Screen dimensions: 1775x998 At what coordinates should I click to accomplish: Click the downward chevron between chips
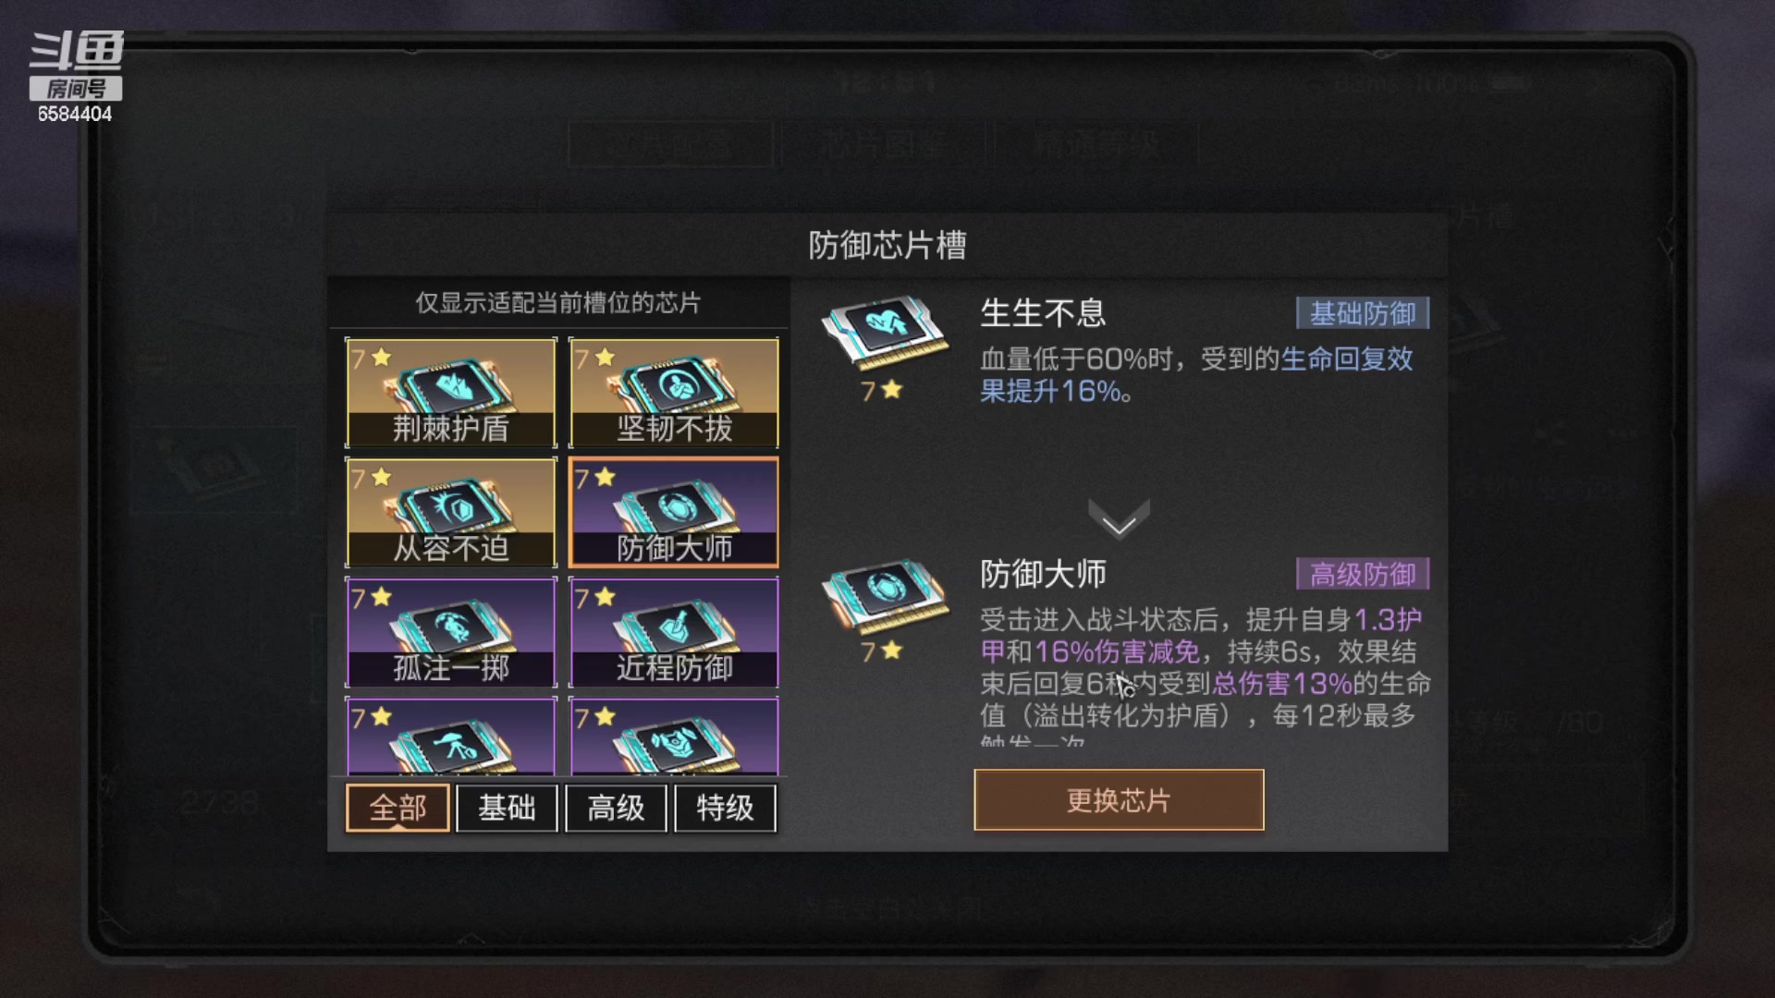1119,518
